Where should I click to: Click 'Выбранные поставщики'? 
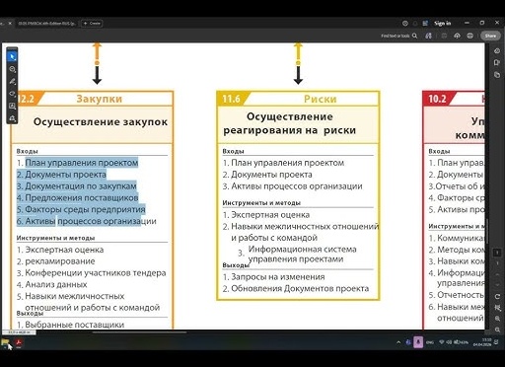(x=75, y=325)
